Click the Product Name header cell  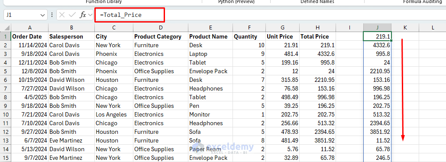[210, 36]
